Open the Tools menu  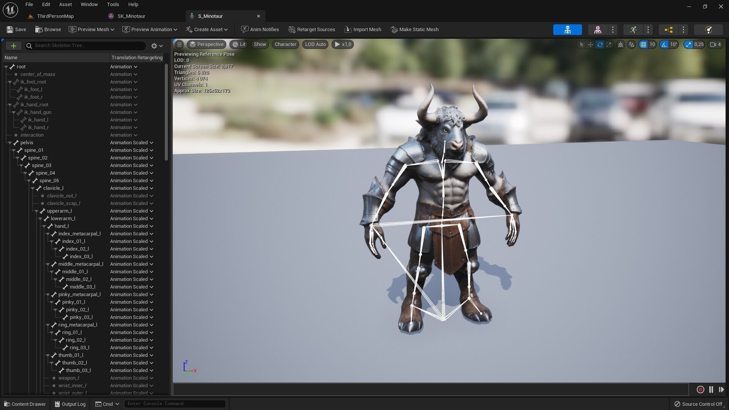(x=113, y=5)
